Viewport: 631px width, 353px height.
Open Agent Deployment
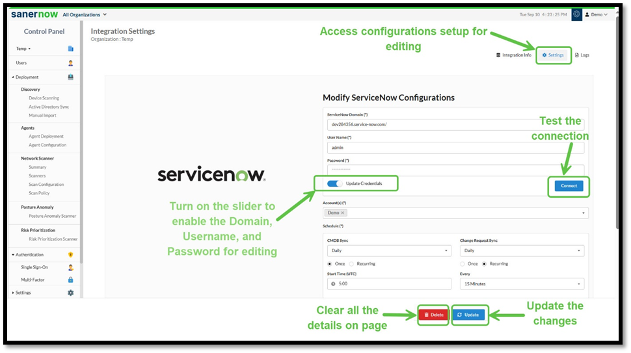point(46,137)
